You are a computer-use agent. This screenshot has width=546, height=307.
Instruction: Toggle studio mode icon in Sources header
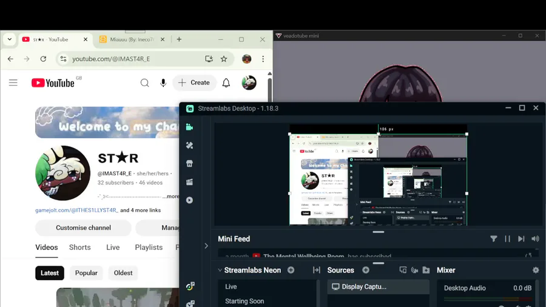(403, 270)
